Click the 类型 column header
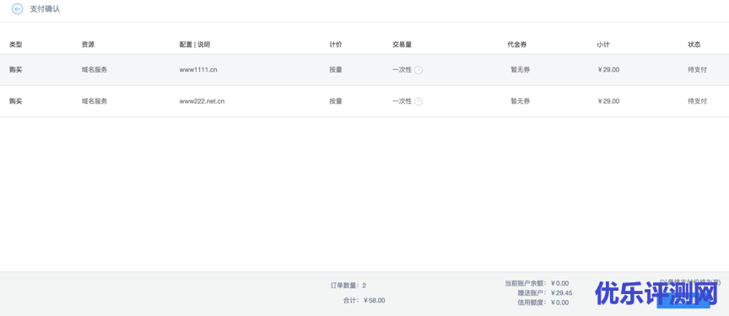Viewport: 729px width, 316px height. tap(16, 45)
